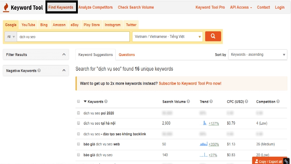
Task: Click the trend chart in the 140 volume row
Action: tap(203, 155)
